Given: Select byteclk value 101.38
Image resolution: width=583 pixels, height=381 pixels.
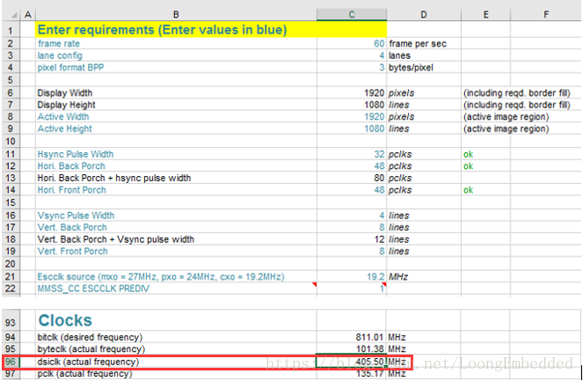Looking at the screenshot, I should [352, 349].
